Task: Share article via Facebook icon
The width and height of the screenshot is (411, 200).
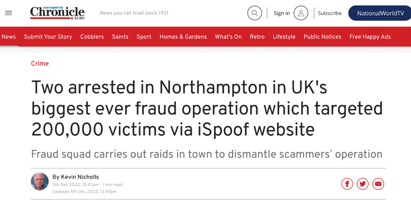Action: [x=347, y=184]
